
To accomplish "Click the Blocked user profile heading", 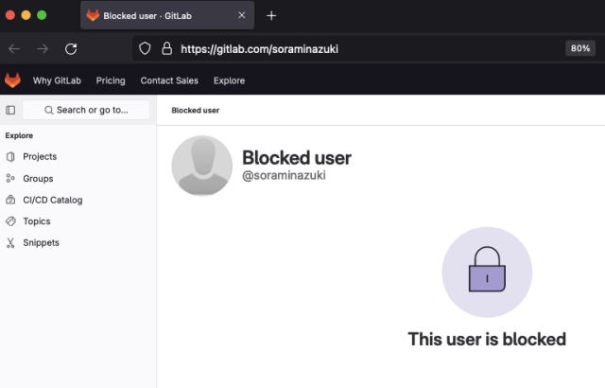I will point(297,157).
